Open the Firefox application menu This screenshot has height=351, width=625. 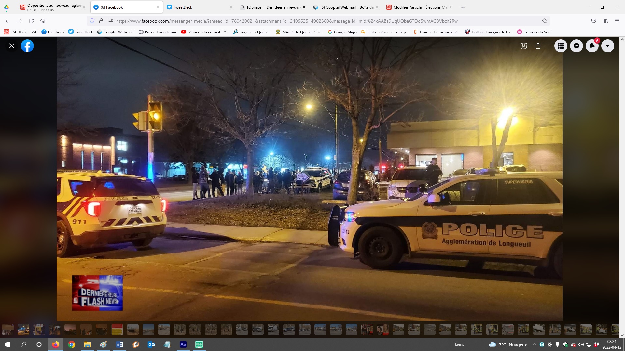[x=617, y=21]
